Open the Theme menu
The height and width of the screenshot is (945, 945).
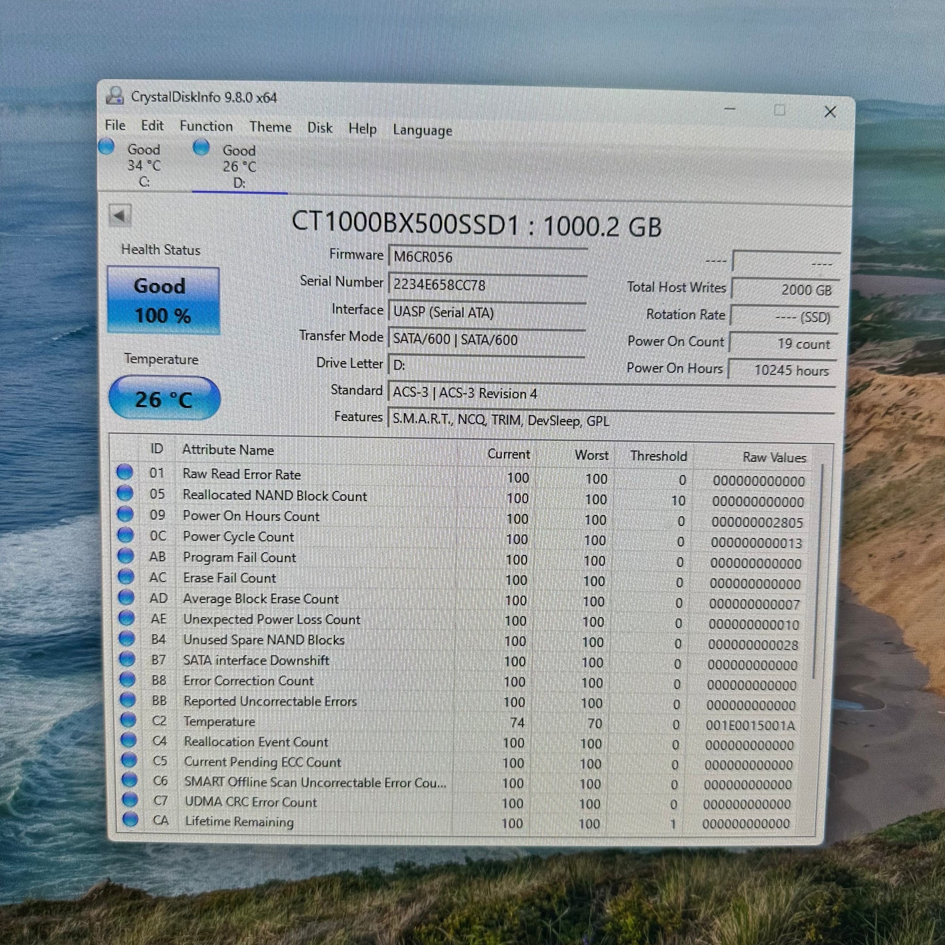(270, 127)
